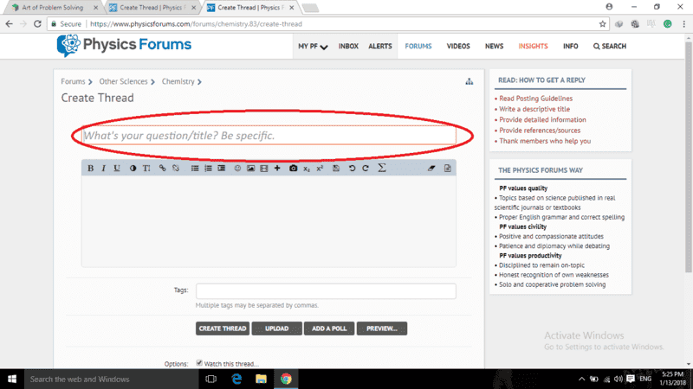Open Provide references/sources link
This screenshot has width=693, height=389.
[540, 131]
